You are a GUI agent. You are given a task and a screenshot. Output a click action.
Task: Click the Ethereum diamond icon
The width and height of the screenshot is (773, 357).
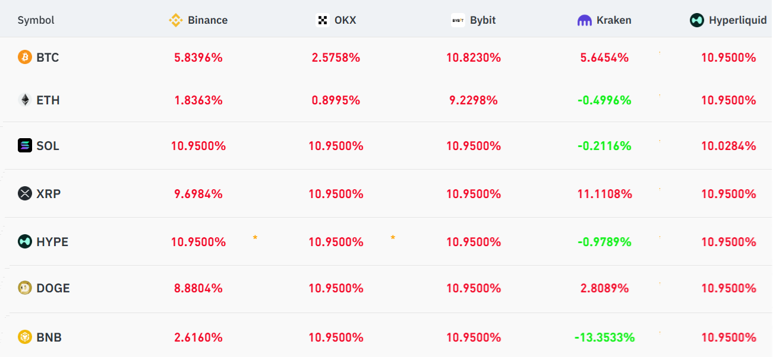pos(24,100)
